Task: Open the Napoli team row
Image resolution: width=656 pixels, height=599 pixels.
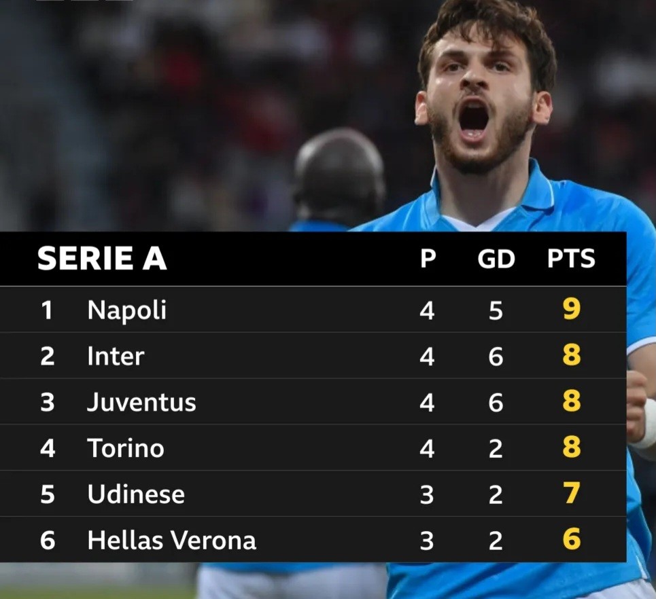Action: click(127, 310)
